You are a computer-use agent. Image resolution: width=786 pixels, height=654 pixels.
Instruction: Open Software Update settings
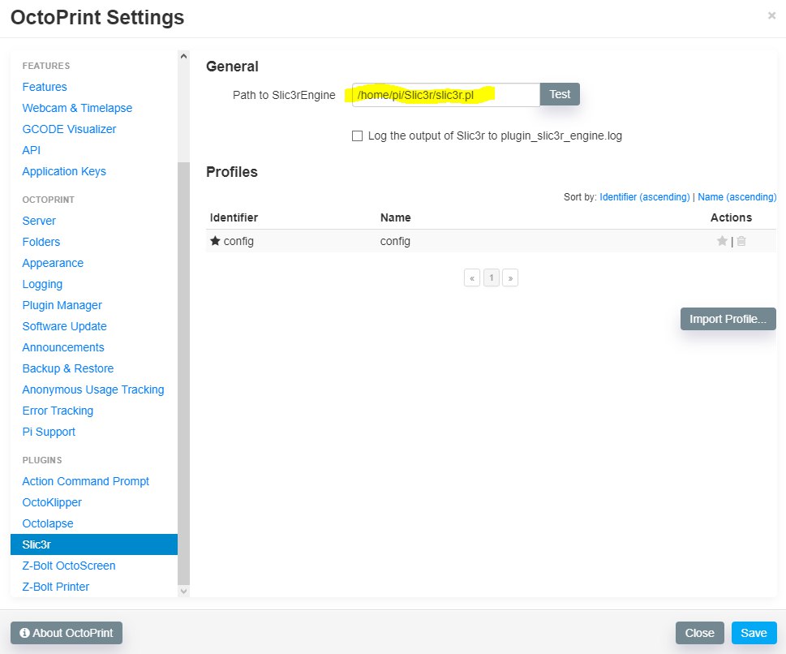click(x=64, y=326)
